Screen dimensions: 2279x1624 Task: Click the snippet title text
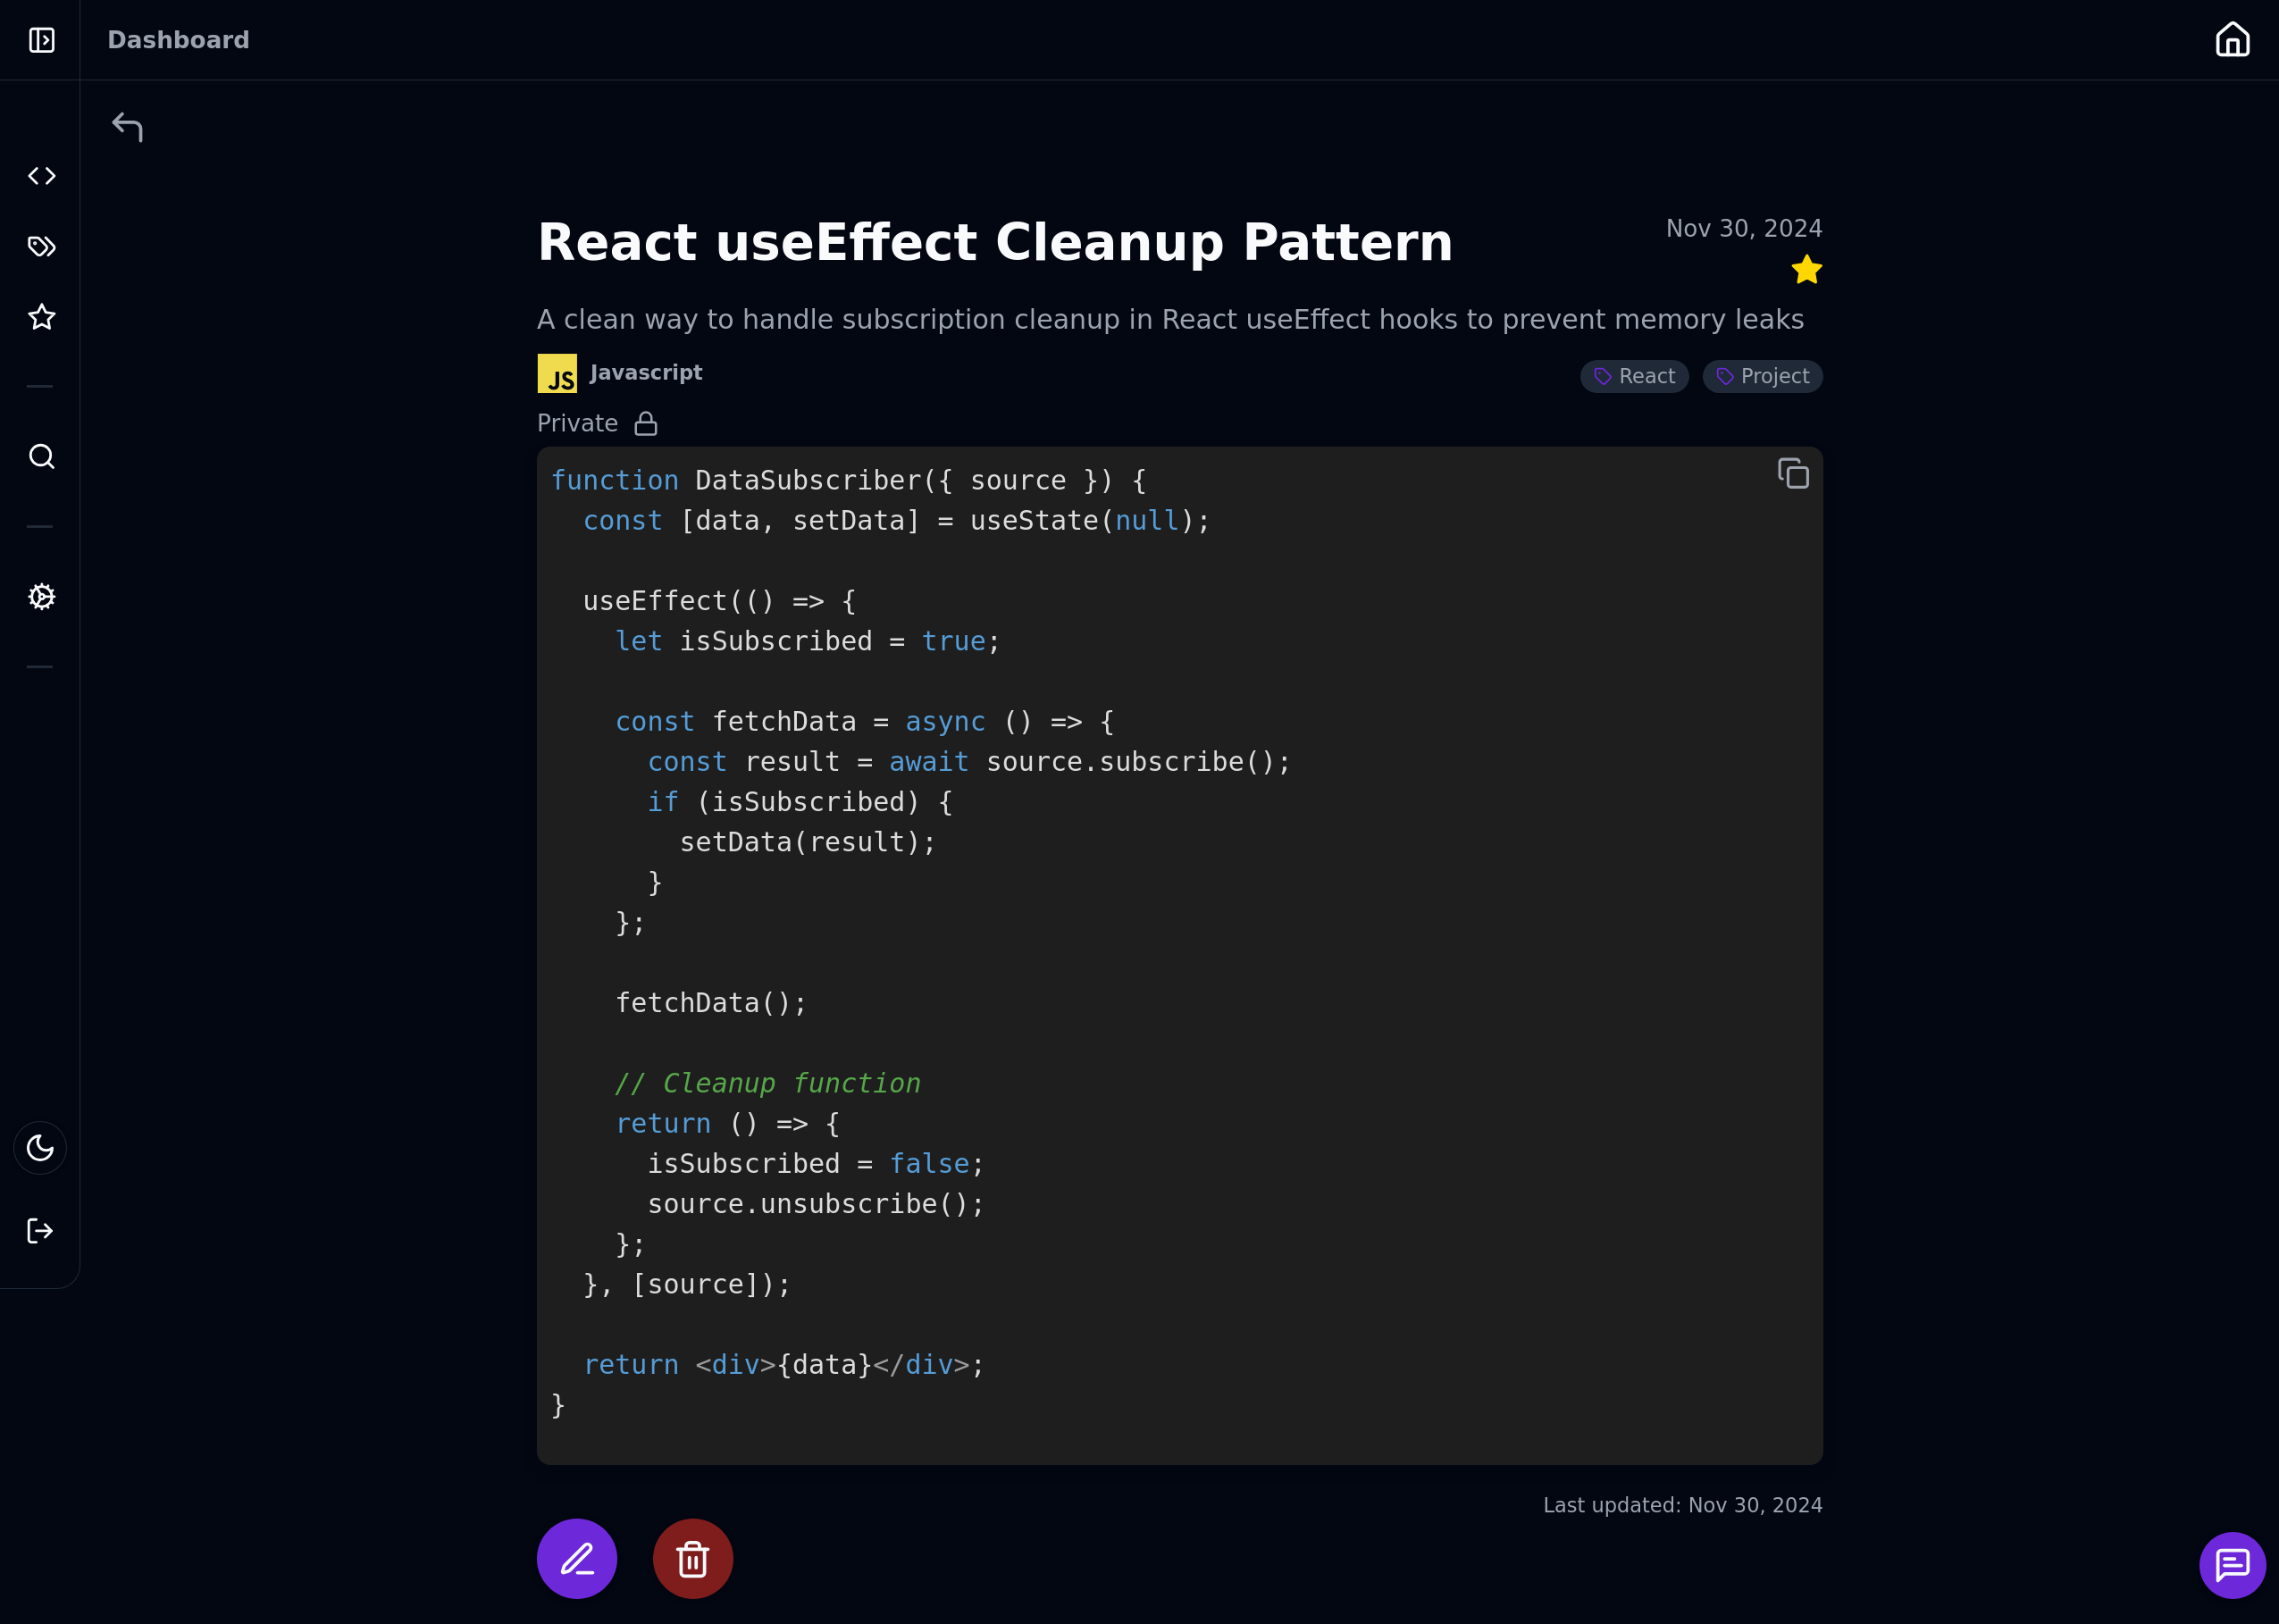[x=995, y=243]
